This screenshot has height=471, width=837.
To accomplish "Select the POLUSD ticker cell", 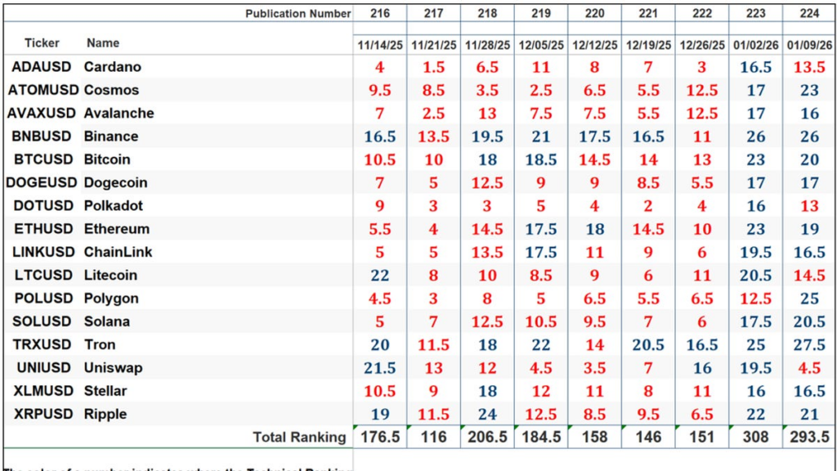I will (43, 298).
